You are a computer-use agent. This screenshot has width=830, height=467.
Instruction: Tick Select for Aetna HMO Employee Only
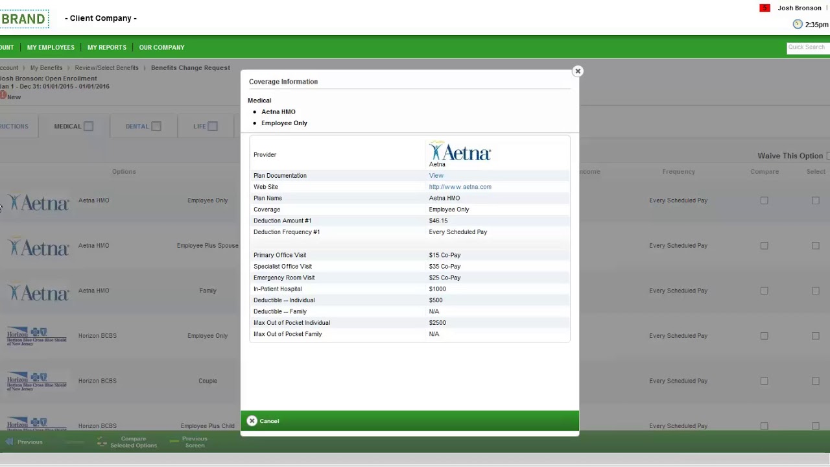815,200
